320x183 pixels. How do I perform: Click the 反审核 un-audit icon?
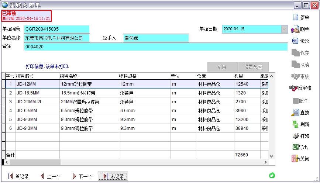click(x=293, y=88)
